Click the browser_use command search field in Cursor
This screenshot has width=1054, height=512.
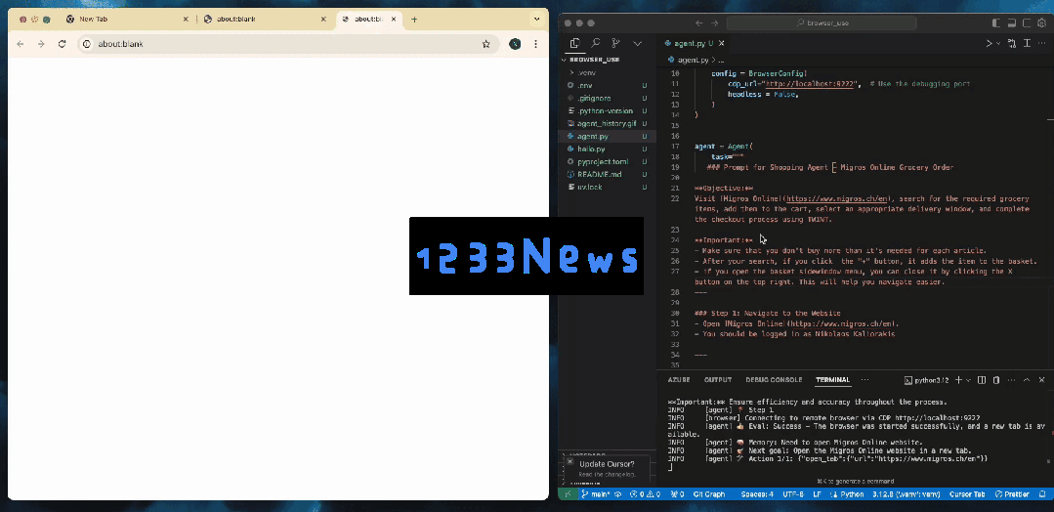point(822,22)
